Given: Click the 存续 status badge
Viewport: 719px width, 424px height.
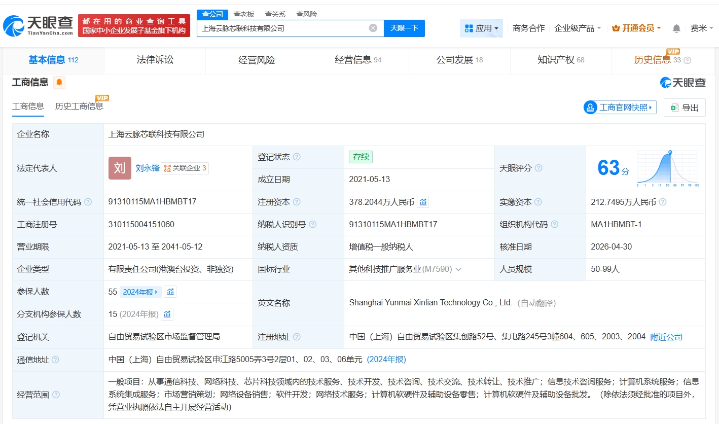Looking at the screenshot, I should click(361, 157).
